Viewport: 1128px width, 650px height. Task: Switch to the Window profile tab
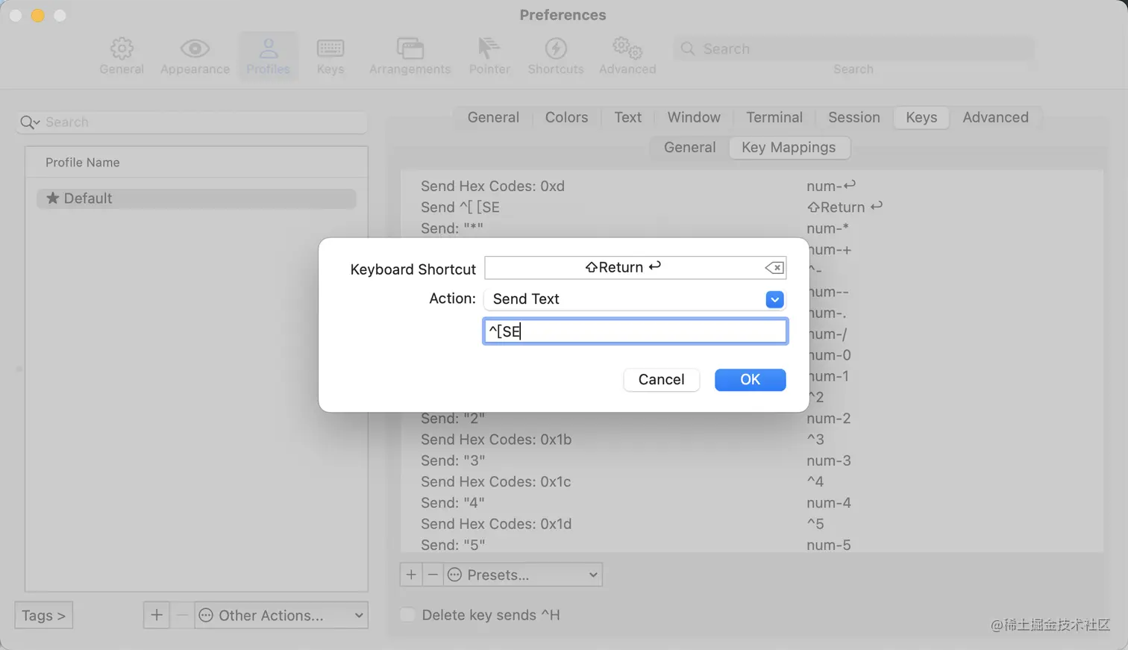click(694, 117)
